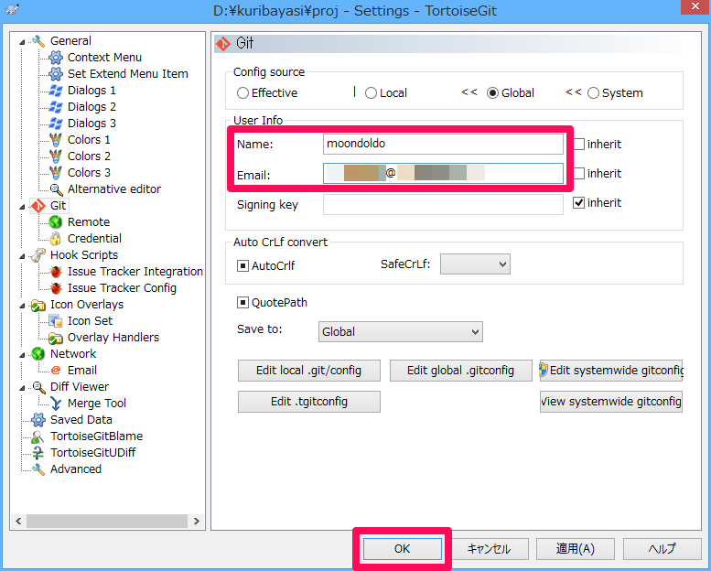Click the Issue Tracker Integration bug icon

point(56,272)
